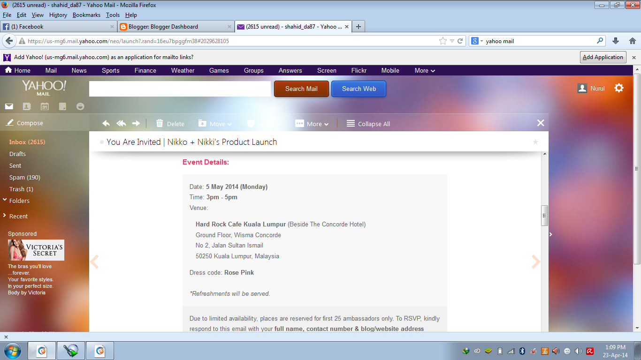This screenshot has width=641, height=360.
Task: Go to previous message with left arrow
Action: tap(94, 261)
